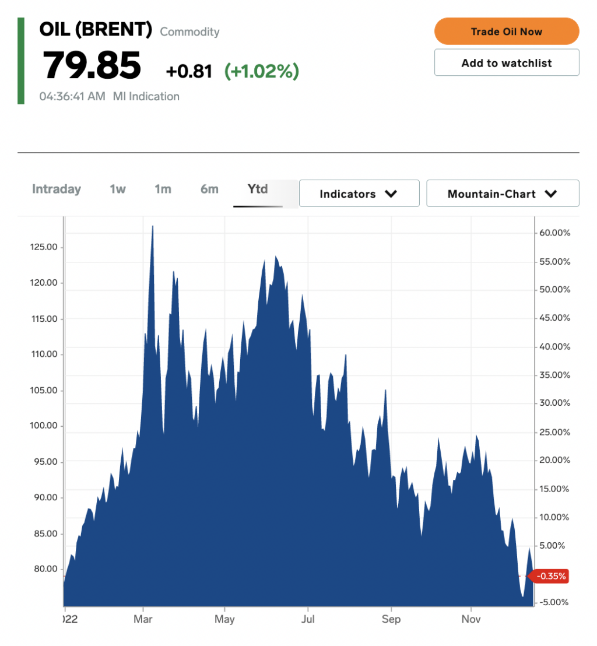Viewport: 597px width, 646px height.
Task: Select the 1m time range
Action: [163, 189]
